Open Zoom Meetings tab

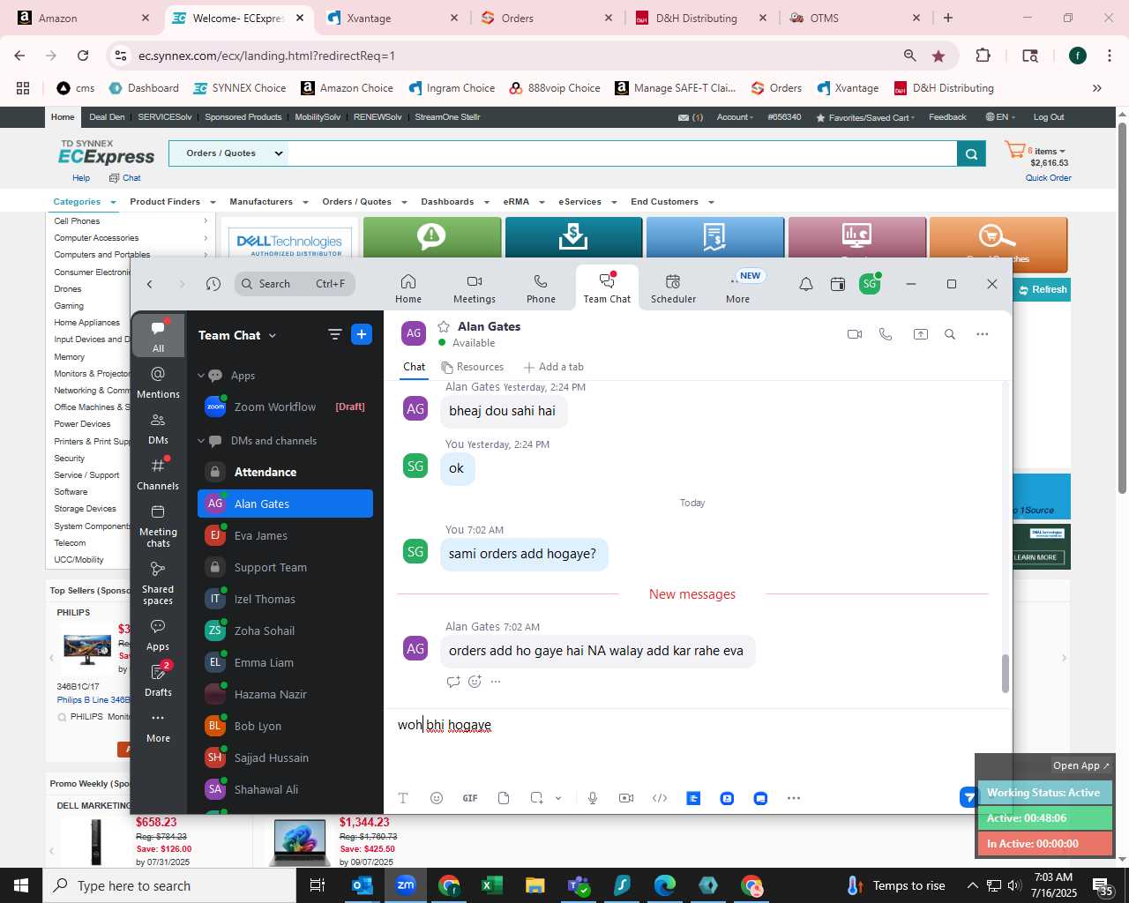tap(475, 288)
